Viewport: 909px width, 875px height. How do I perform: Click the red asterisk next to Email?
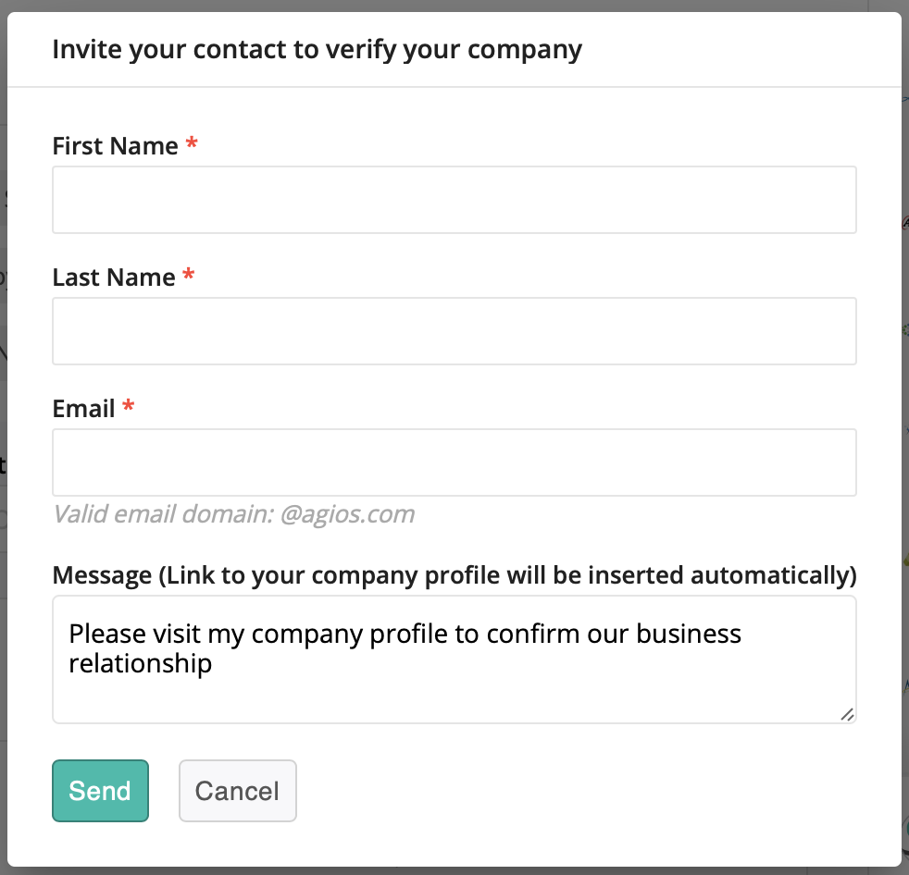(129, 408)
